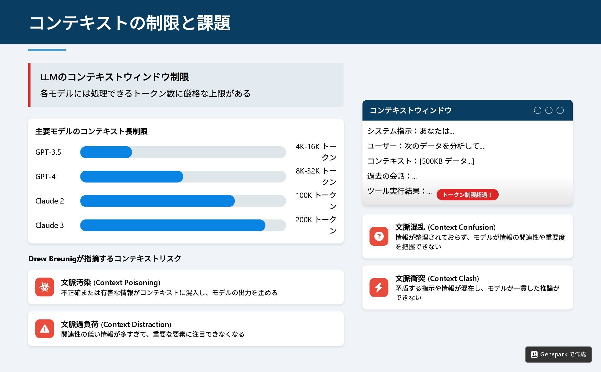Click the 'Genspark で作成' badge

tap(558, 354)
